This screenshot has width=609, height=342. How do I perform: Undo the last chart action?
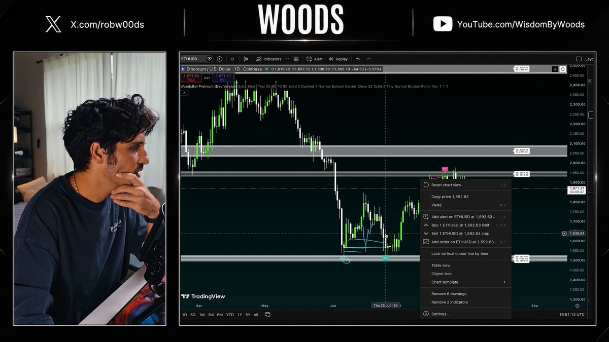[358, 59]
